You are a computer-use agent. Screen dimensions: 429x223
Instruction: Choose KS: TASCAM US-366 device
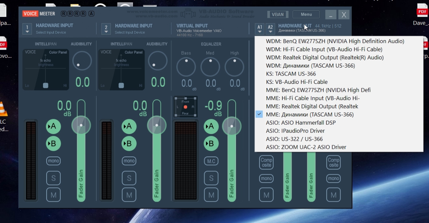pyautogui.click(x=339, y=74)
